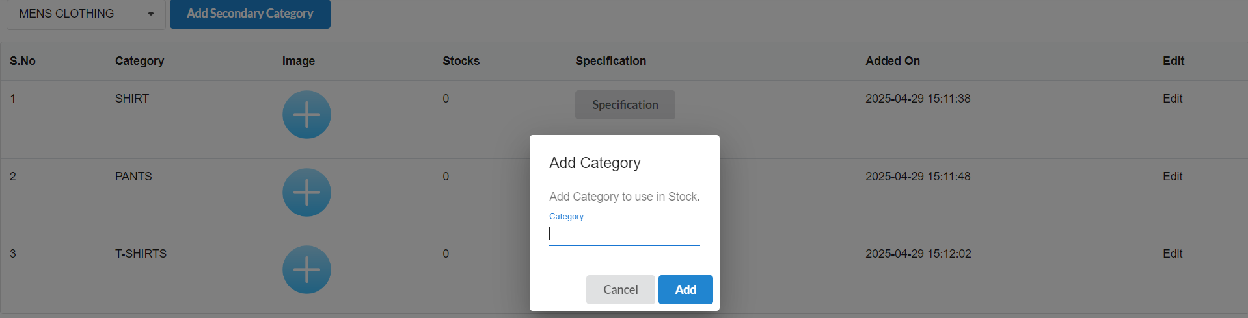
Task: Open Specification for SHIRT row
Action: [625, 104]
